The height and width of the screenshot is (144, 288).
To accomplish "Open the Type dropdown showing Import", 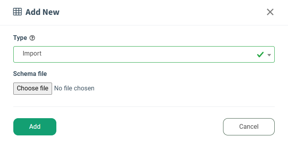I will [x=144, y=54].
